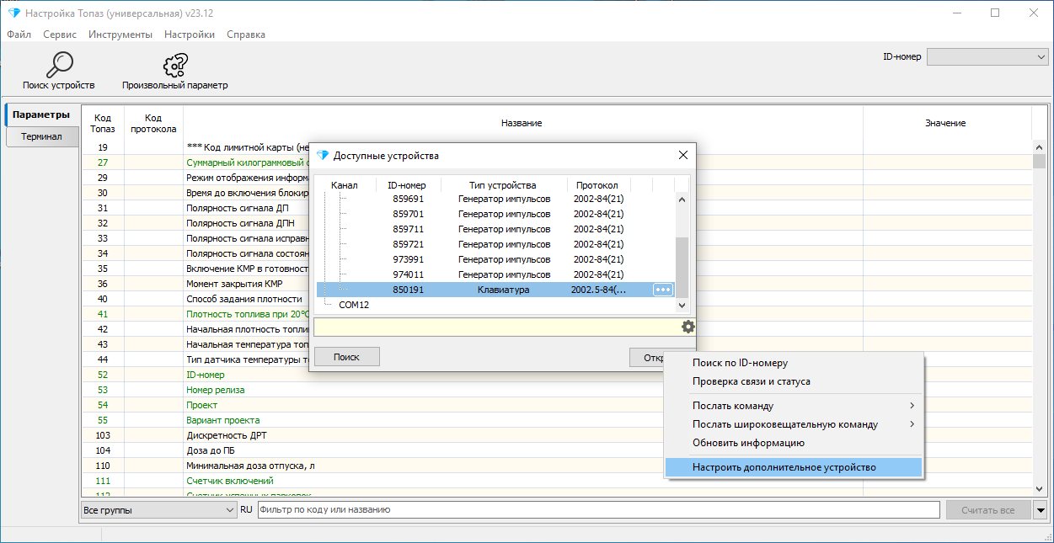Switch to the Терминал tab
The width and height of the screenshot is (1054, 543).
[x=42, y=136]
